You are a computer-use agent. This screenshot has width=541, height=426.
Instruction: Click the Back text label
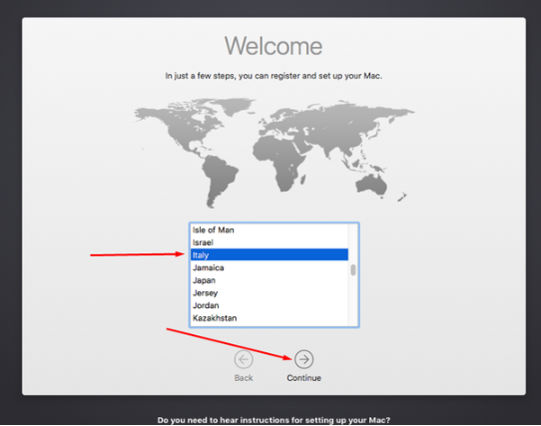point(244,378)
